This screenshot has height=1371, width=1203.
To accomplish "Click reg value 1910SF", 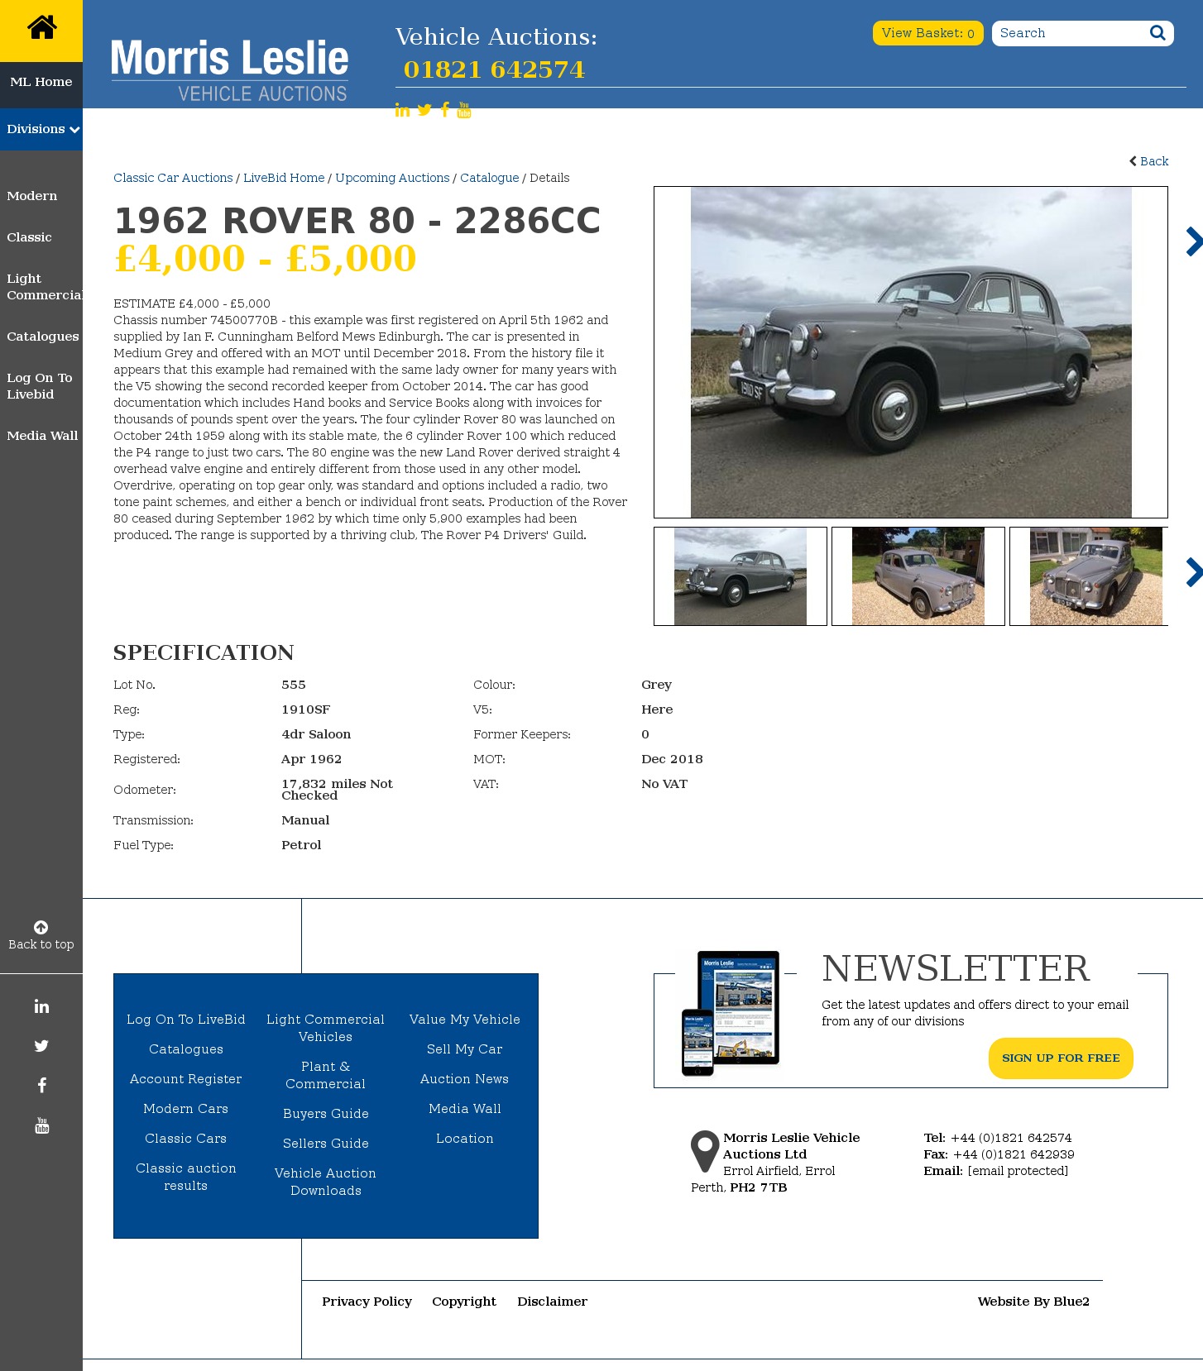I will tap(306, 709).
